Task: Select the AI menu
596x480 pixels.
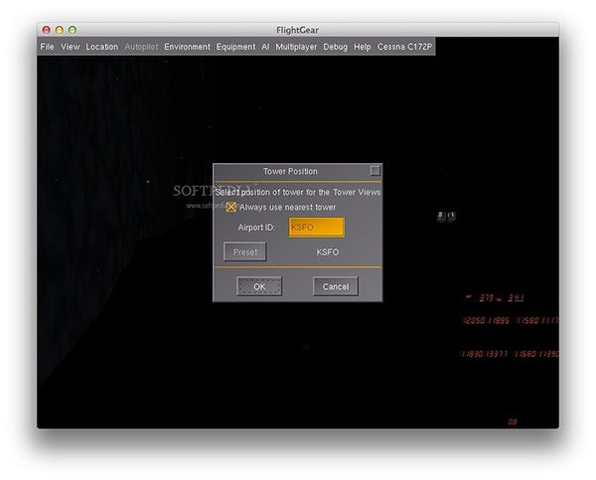Action: pyautogui.click(x=265, y=47)
